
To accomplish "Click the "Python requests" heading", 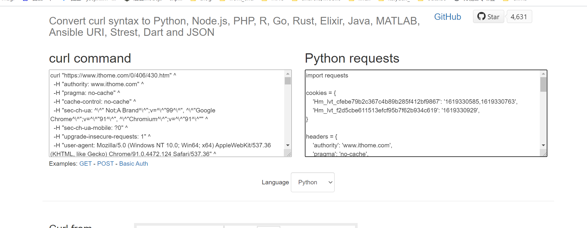I will click(352, 58).
